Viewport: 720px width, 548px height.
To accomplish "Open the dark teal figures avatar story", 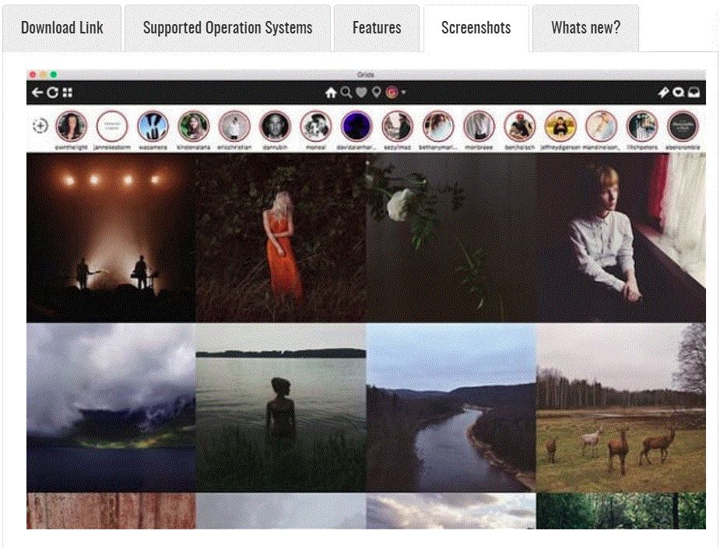I will click(642, 126).
